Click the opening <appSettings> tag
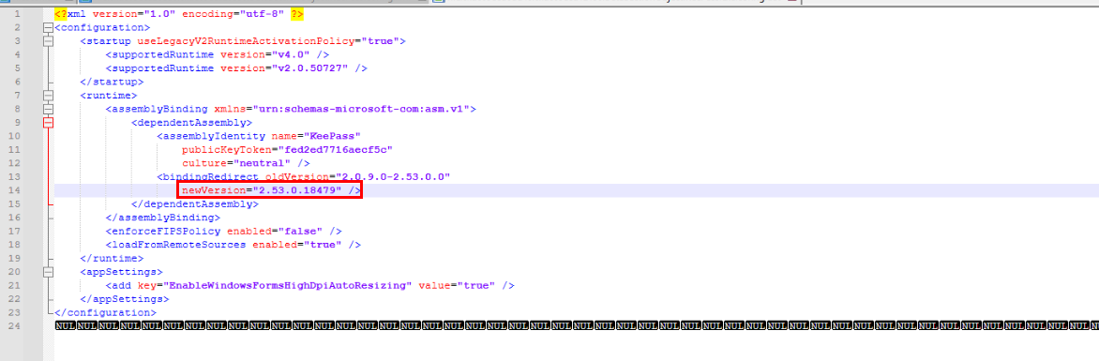The height and width of the screenshot is (361, 1099). pos(121,272)
